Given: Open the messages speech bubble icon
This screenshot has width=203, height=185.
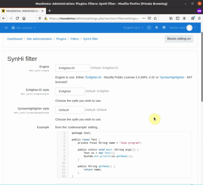Looking at the screenshot, I should click(164, 27).
